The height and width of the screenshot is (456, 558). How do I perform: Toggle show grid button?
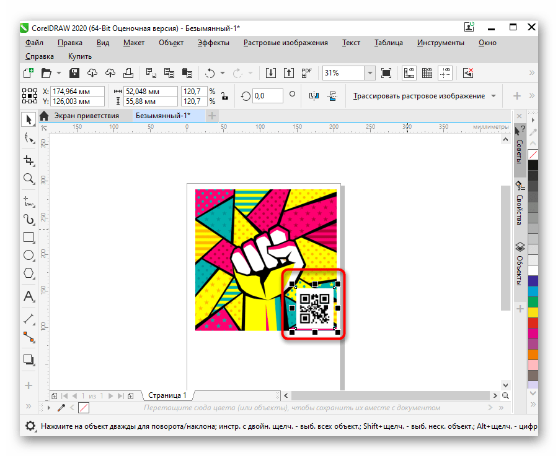click(427, 73)
